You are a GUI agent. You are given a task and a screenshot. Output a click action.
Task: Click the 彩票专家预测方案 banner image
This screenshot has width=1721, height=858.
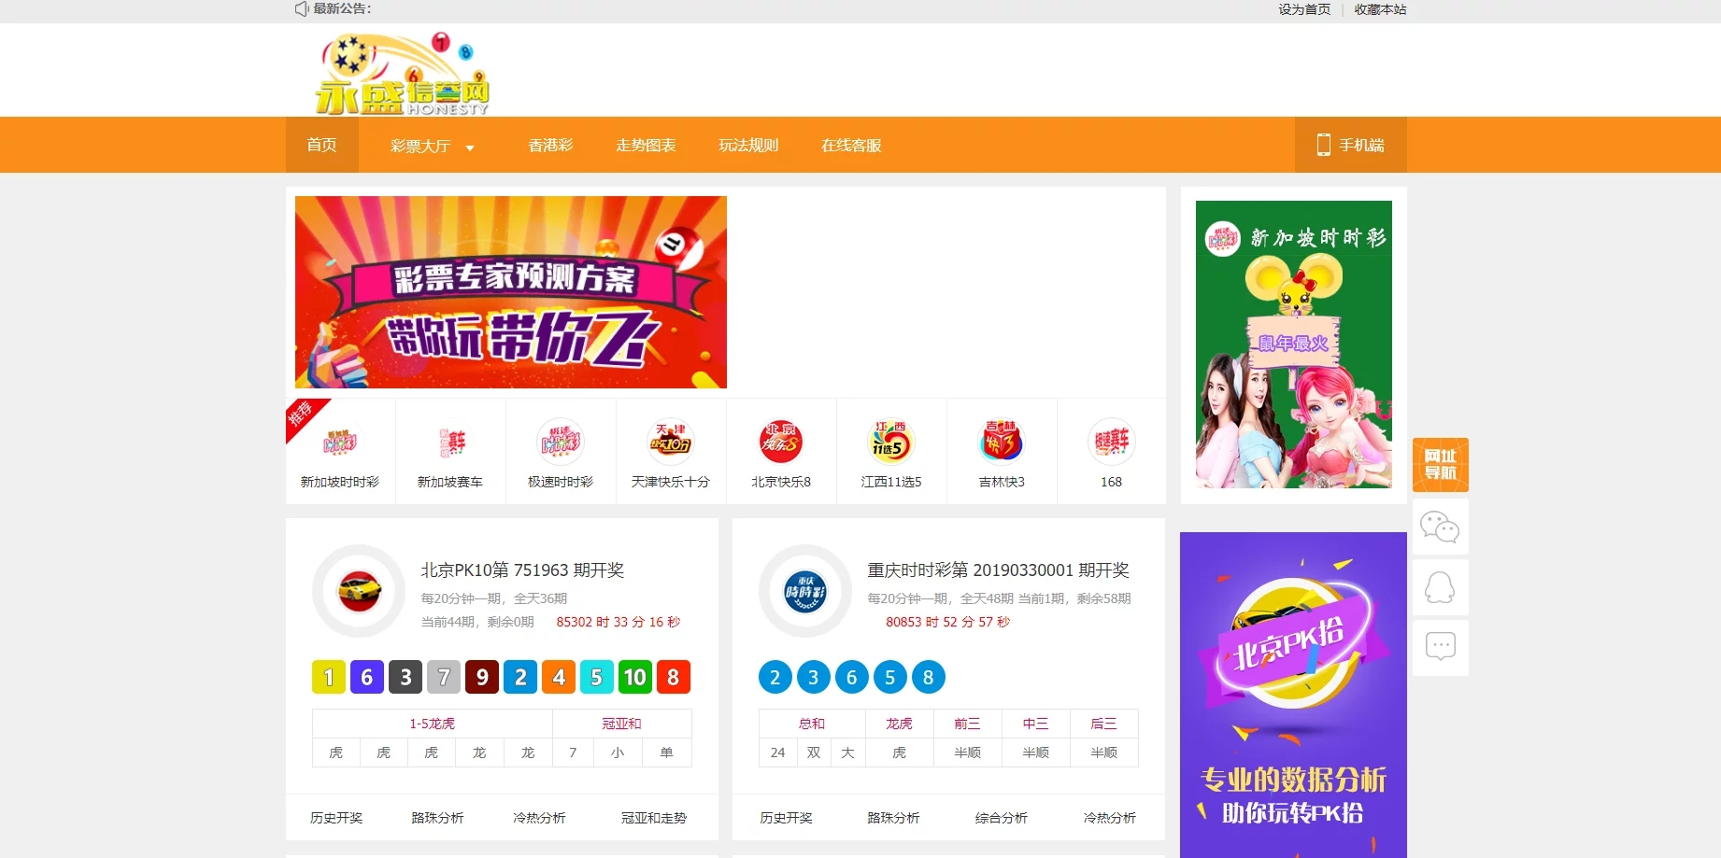coord(511,292)
